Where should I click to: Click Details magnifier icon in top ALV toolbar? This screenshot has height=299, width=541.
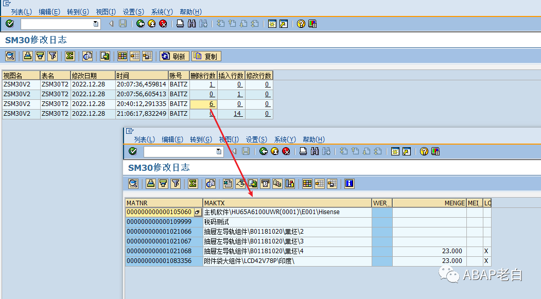tap(10, 56)
